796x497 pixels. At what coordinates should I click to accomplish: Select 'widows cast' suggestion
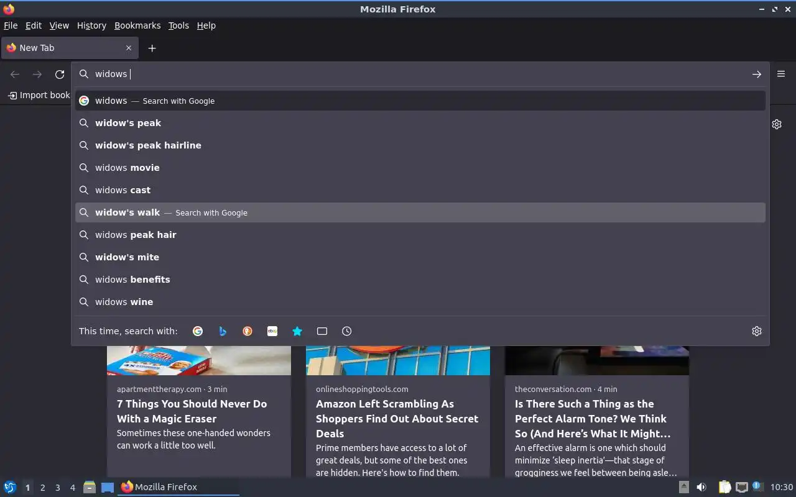pyautogui.click(x=420, y=190)
